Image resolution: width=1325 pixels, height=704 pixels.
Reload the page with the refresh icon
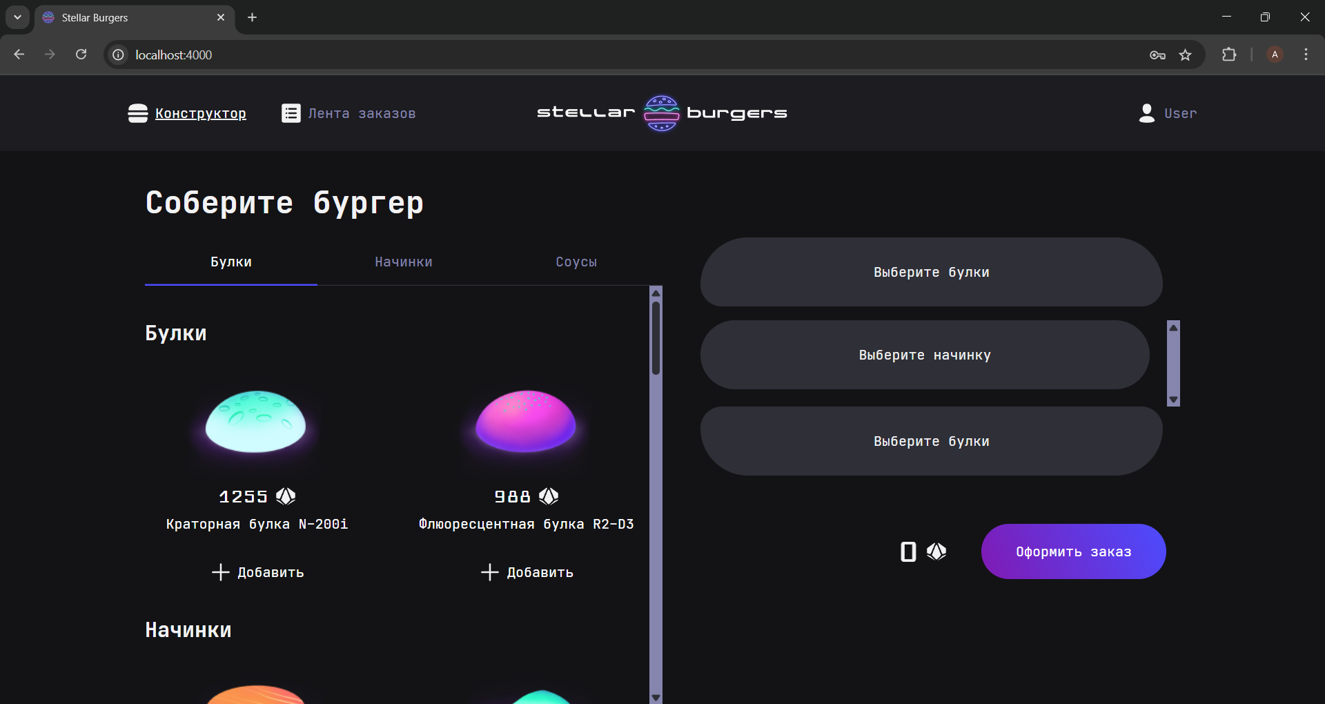(81, 55)
